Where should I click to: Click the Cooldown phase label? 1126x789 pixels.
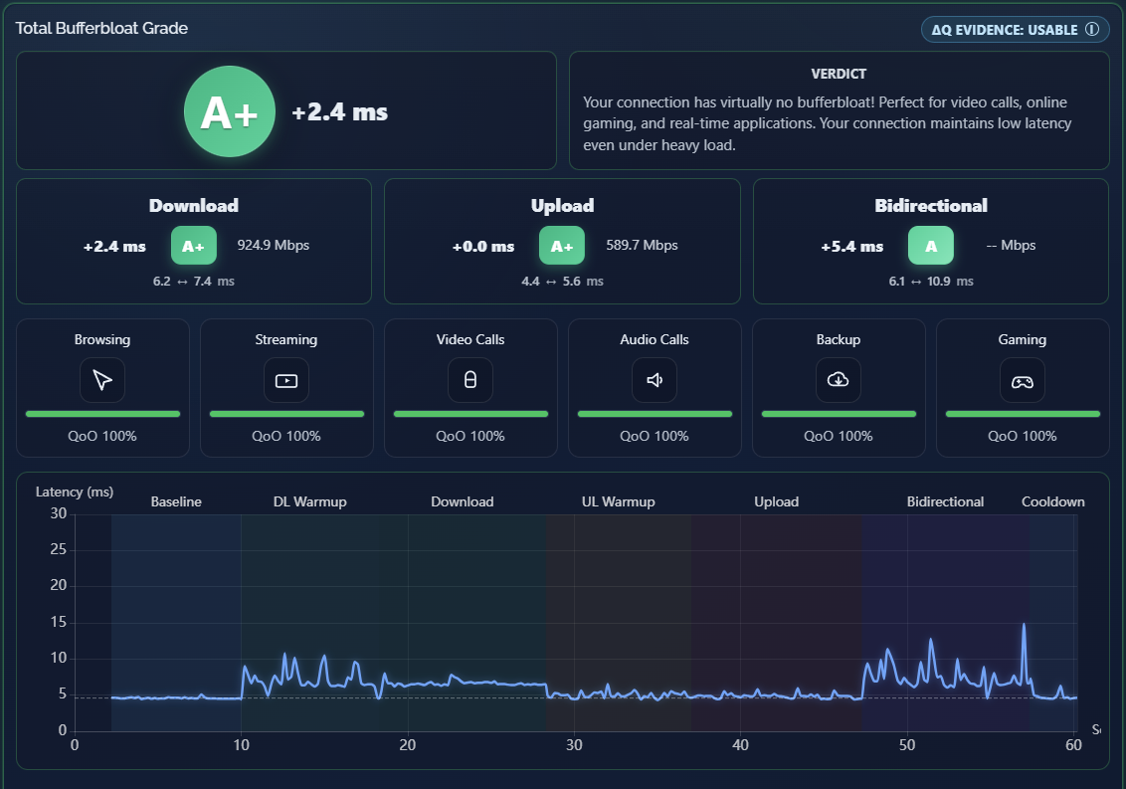point(1052,501)
